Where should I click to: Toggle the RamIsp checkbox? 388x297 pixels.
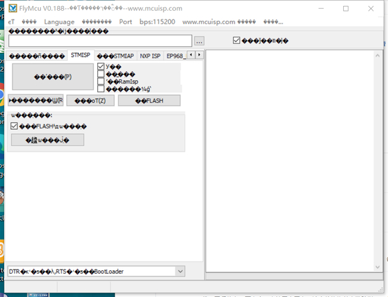[101, 82]
